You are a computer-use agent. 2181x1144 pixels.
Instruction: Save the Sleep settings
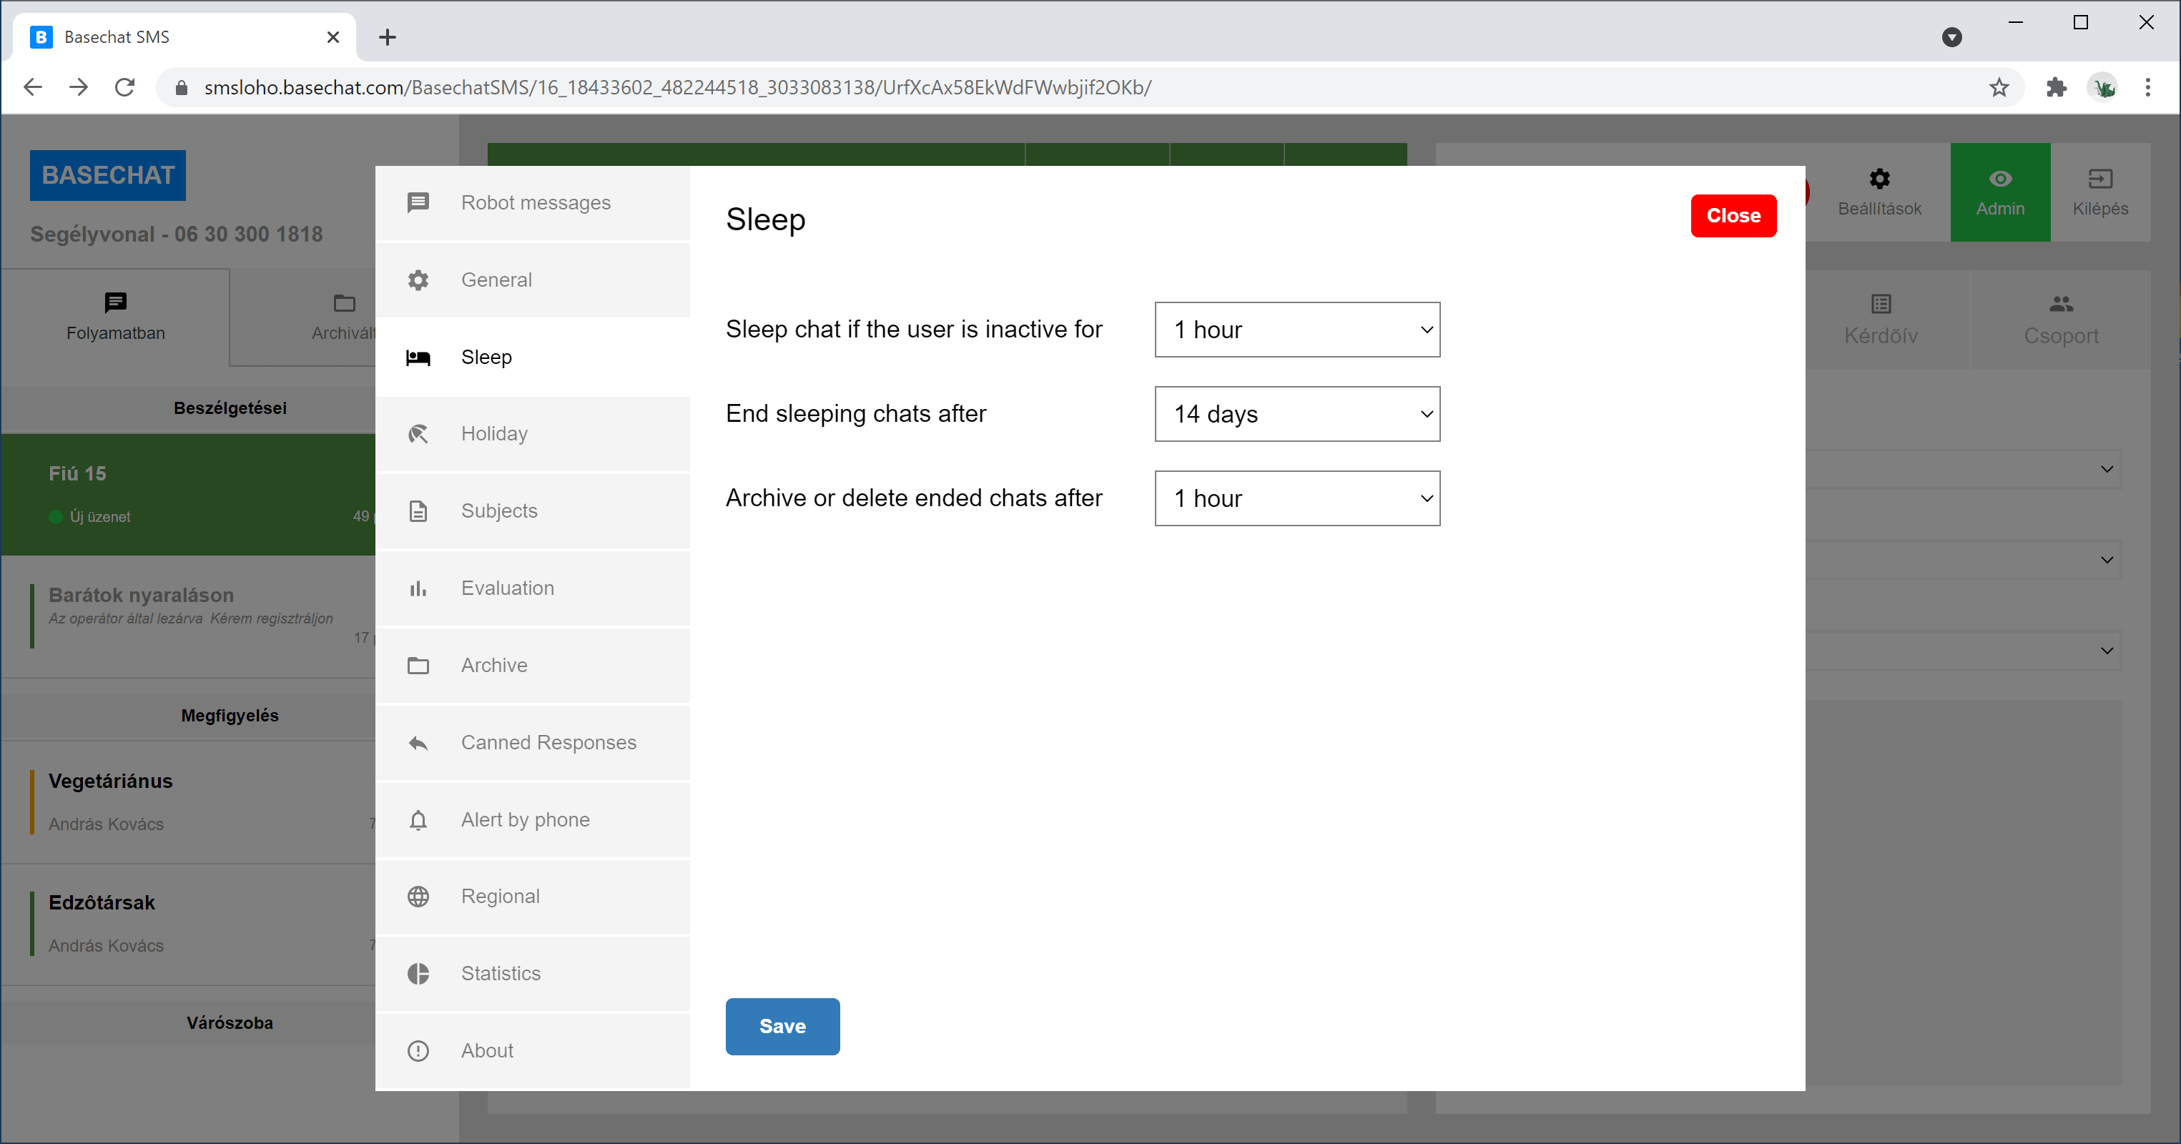point(782,1026)
